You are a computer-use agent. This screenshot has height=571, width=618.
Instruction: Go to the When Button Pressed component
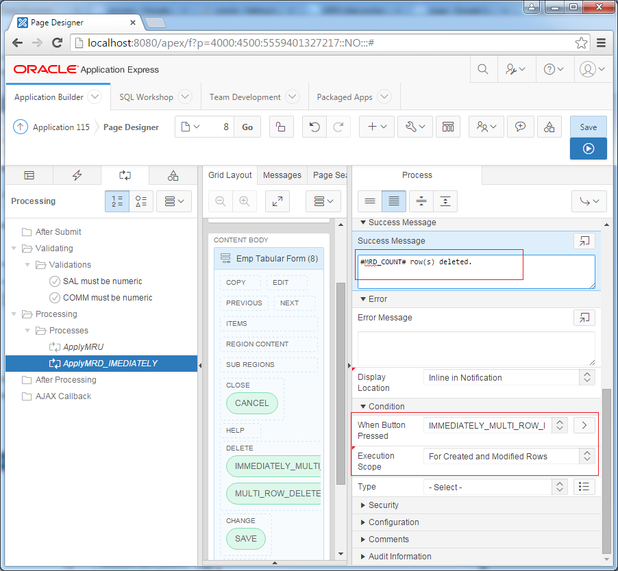click(584, 425)
